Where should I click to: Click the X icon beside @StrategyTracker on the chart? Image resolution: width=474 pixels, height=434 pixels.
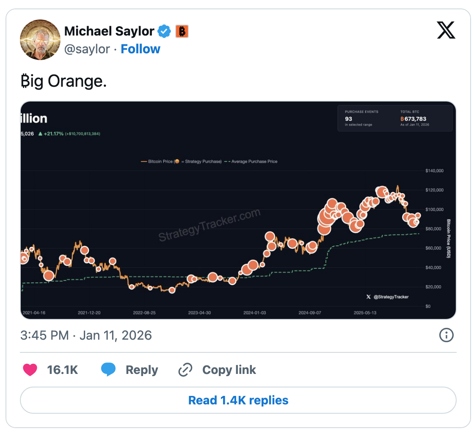click(x=369, y=297)
